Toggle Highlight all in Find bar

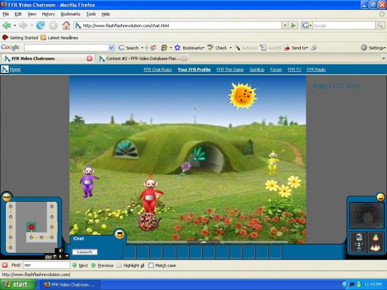(x=131, y=265)
